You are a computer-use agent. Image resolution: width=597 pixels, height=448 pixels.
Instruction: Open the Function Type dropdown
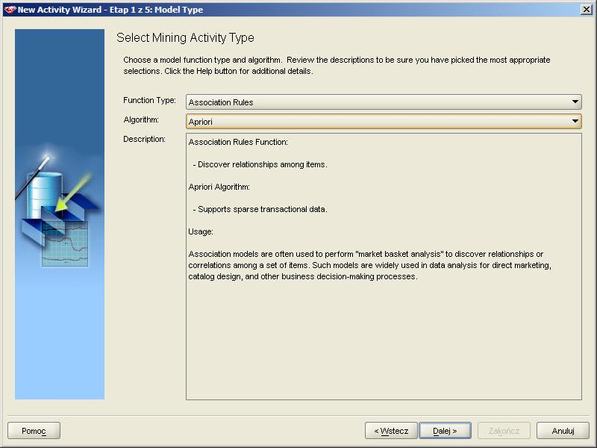pos(384,102)
